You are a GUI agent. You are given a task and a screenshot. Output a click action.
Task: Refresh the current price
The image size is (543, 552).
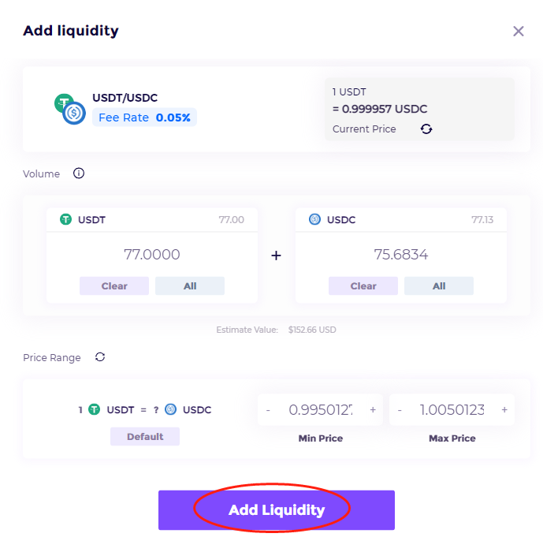pyautogui.click(x=426, y=129)
